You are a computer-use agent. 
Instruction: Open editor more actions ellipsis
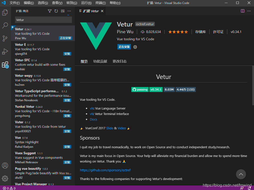pyautogui.click(x=249, y=11)
